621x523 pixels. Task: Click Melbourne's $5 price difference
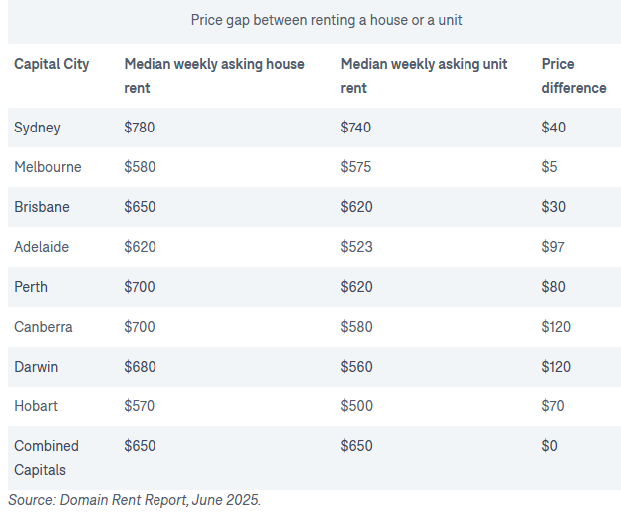(x=550, y=167)
